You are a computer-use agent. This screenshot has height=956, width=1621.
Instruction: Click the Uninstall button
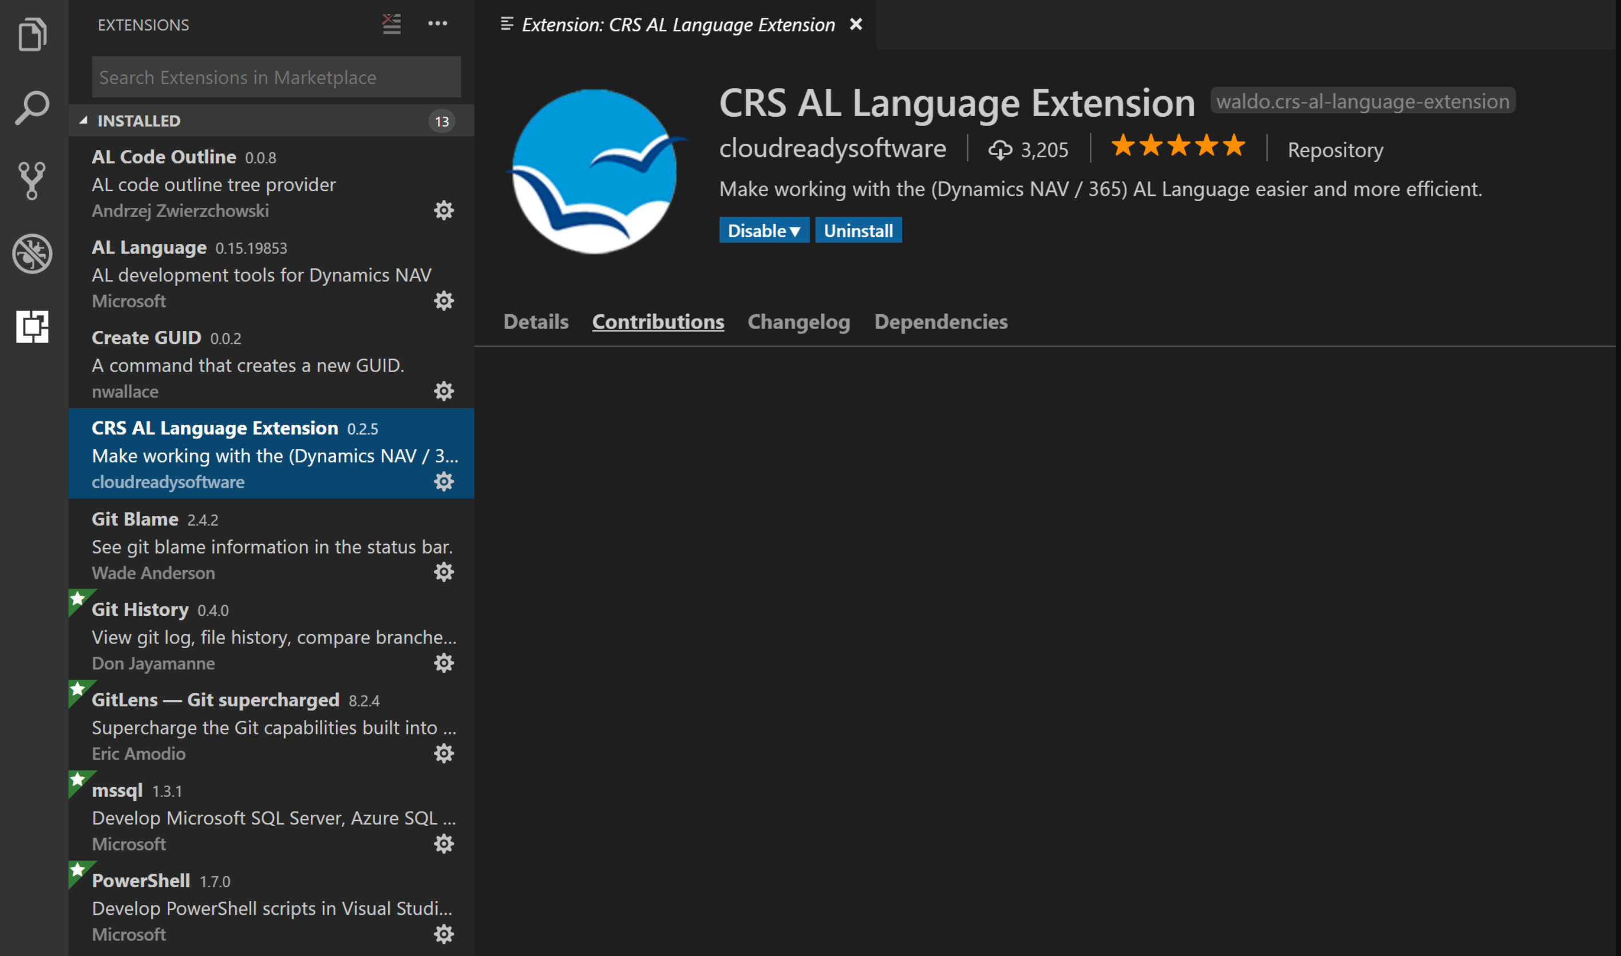click(859, 231)
